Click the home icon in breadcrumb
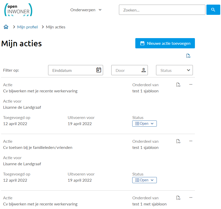Screen dimensions: 221x209 tap(6, 27)
